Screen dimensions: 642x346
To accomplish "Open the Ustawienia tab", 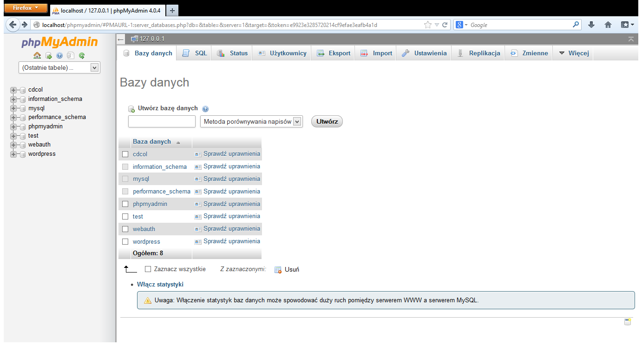I will pos(424,53).
